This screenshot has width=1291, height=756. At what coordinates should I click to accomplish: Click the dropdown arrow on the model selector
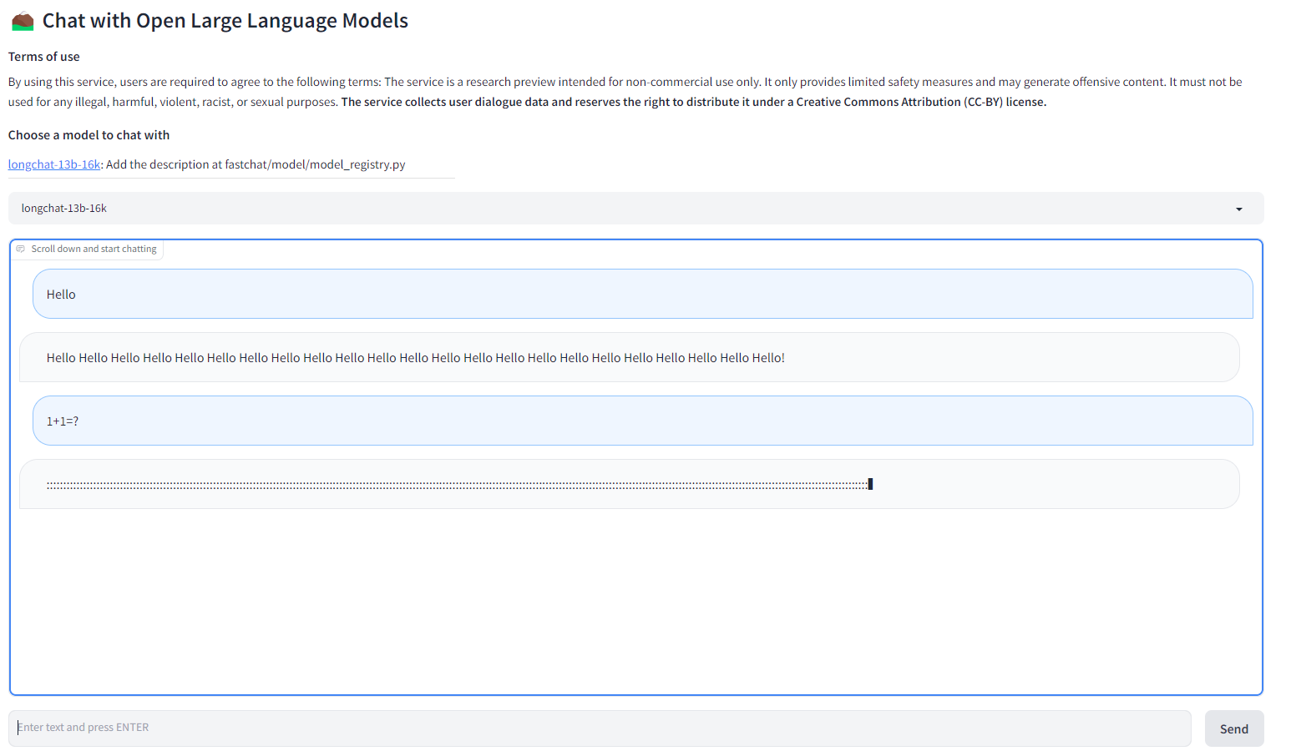pyautogui.click(x=1239, y=208)
